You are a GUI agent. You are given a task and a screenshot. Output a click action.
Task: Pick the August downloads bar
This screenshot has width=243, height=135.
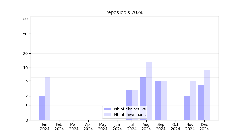(x=149, y=91)
